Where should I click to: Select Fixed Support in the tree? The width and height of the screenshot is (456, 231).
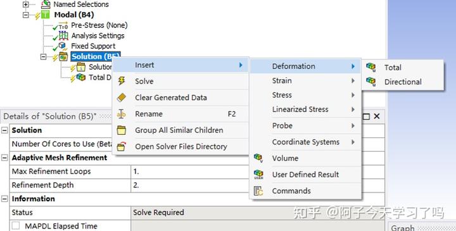(x=93, y=46)
